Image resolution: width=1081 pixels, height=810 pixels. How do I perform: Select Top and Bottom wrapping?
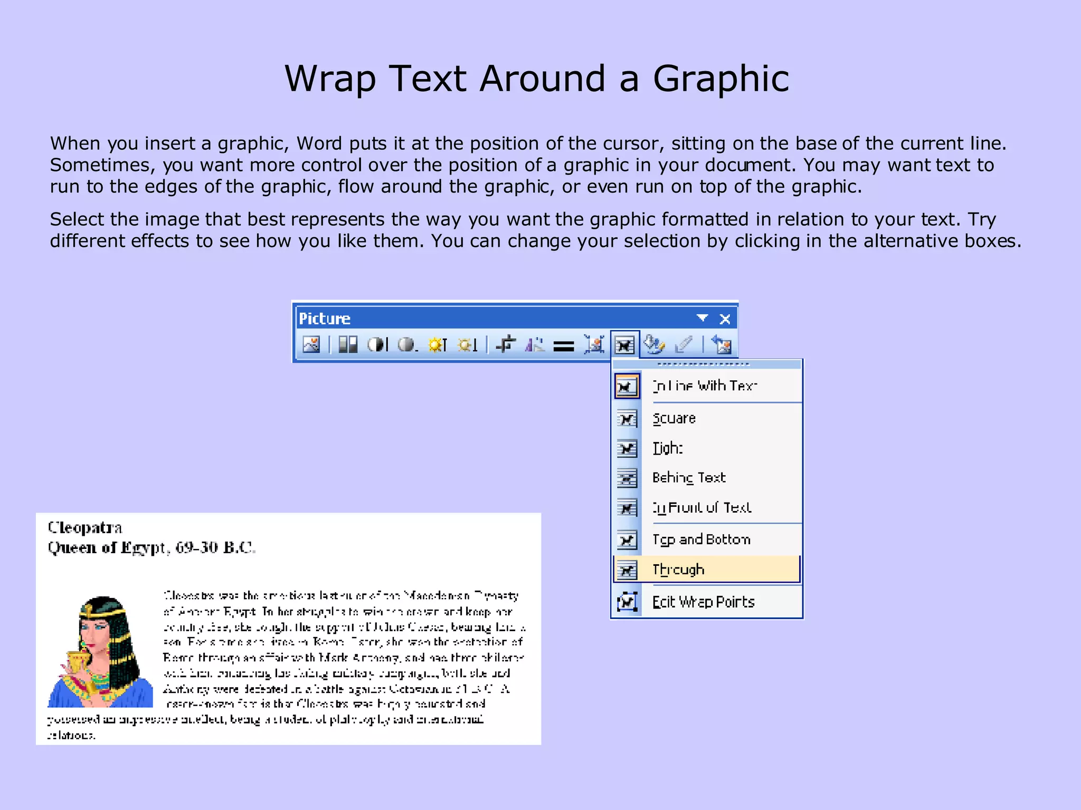click(707, 539)
